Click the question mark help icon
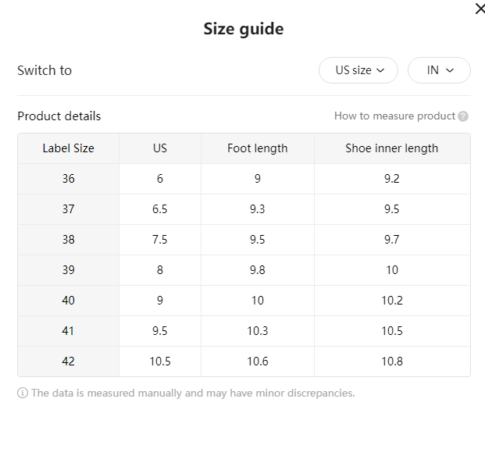Image resolution: width=485 pixels, height=463 pixels. pos(463,116)
